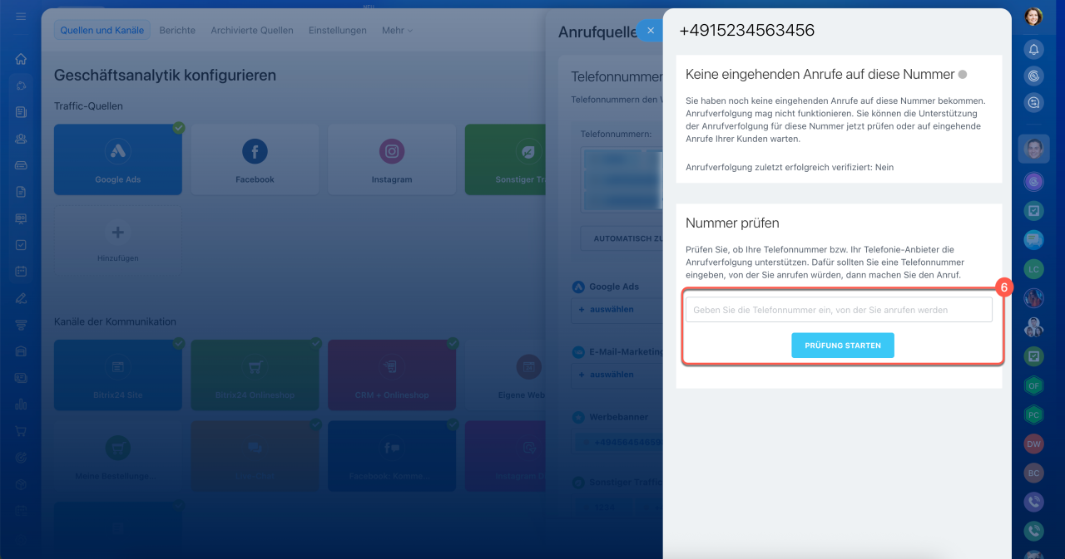Open the spiral activity icon in right panel

pos(1033,76)
